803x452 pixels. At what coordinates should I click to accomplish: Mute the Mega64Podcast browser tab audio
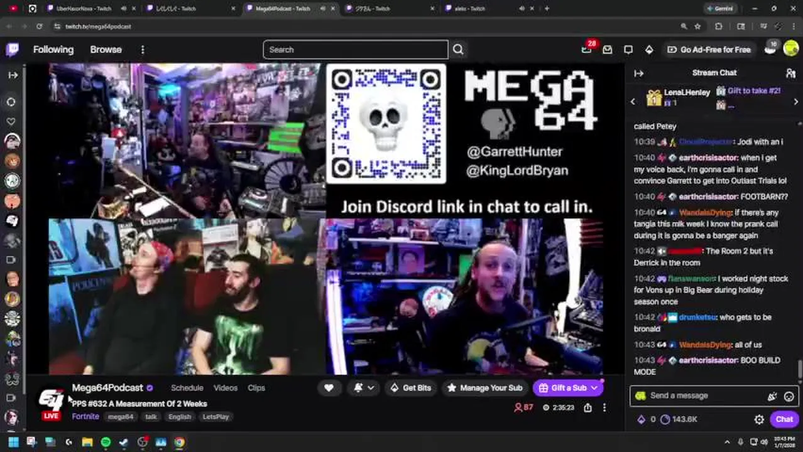click(323, 8)
